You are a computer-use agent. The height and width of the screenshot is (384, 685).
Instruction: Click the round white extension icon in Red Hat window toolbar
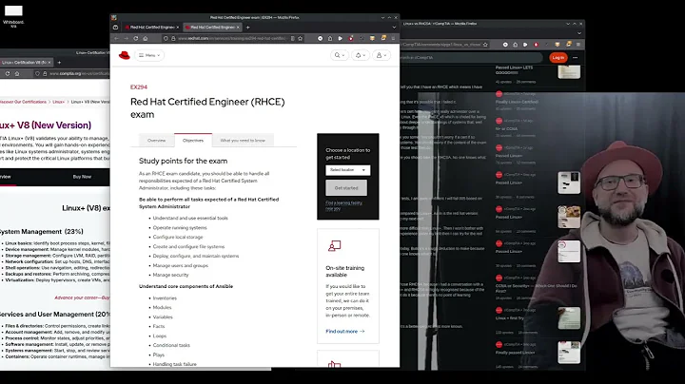[x=320, y=38]
